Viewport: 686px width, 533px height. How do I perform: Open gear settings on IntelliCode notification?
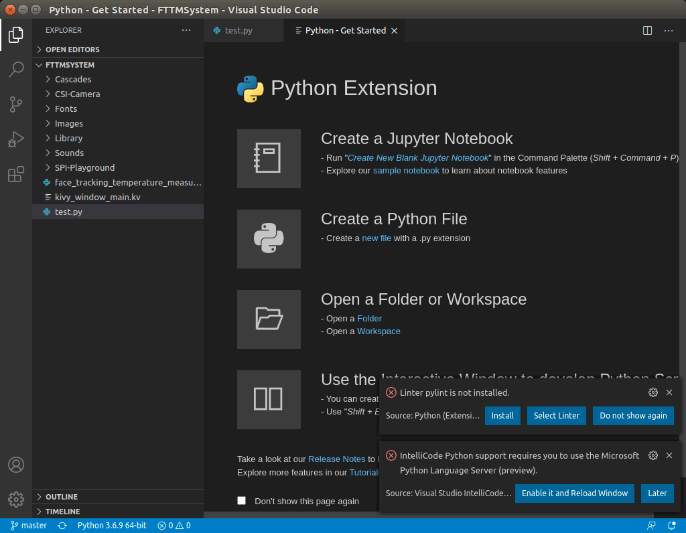[653, 455]
